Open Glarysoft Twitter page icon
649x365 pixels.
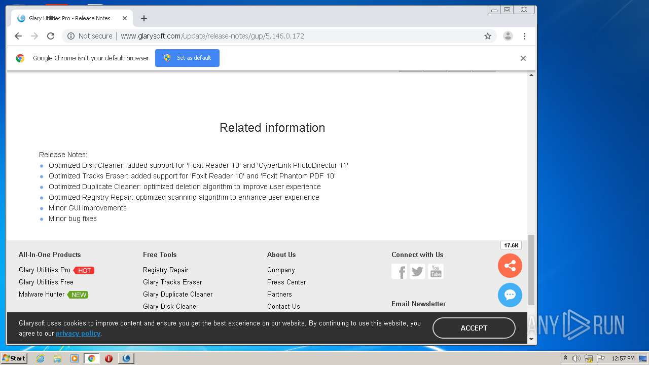coord(417,271)
